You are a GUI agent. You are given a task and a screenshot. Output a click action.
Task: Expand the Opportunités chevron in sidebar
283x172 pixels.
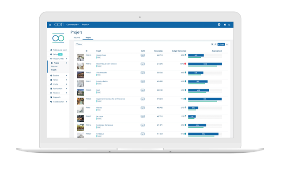point(67,59)
